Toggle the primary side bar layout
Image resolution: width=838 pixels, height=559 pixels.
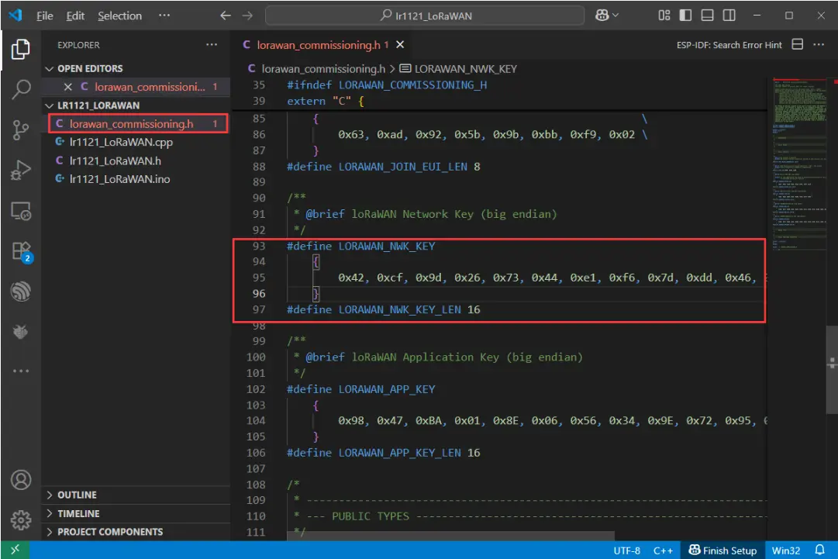tap(685, 16)
